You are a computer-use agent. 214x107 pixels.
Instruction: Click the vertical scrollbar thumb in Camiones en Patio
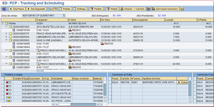pyautogui.click(x=190, y=88)
